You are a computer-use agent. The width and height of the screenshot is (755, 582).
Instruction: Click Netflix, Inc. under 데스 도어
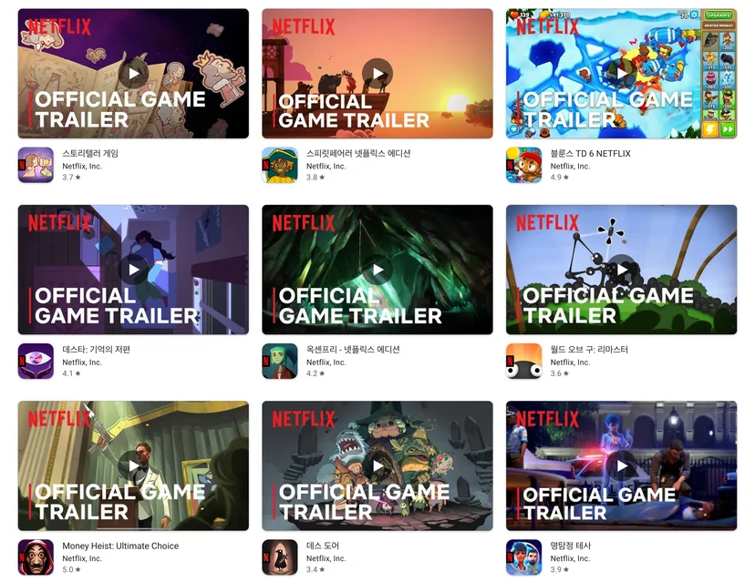pos(326,559)
